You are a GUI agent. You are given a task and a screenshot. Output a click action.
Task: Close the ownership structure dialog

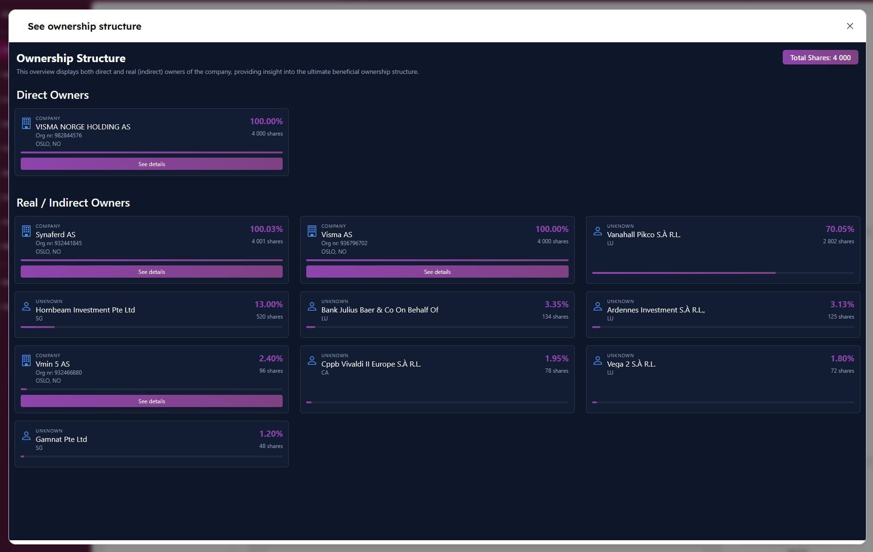849,26
